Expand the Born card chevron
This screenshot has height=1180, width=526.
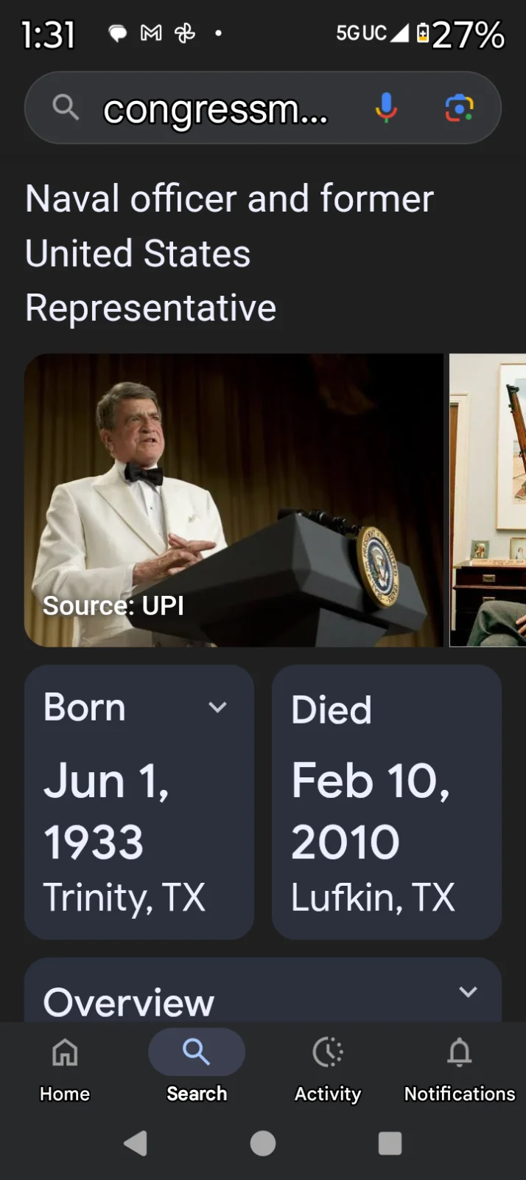[217, 708]
